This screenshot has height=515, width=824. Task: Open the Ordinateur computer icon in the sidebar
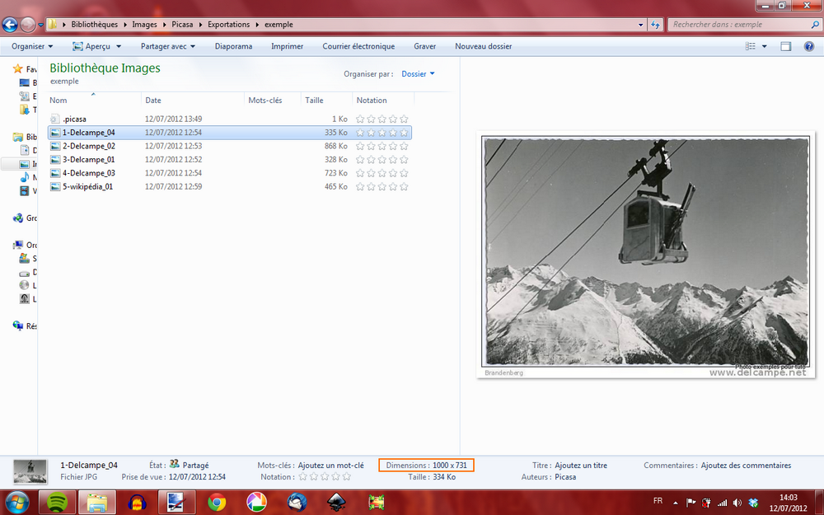[x=18, y=245]
